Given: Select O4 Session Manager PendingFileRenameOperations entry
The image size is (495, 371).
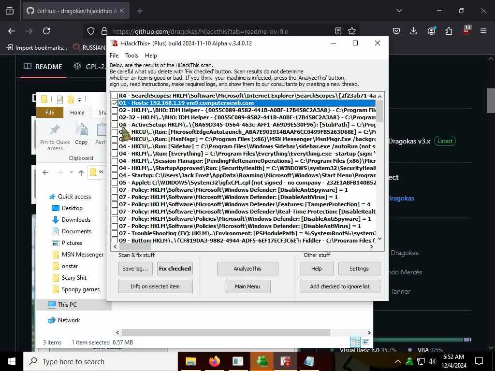Looking at the screenshot, I should (x=247, y=161).
